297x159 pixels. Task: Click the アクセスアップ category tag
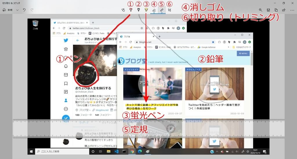click(193, 69)
